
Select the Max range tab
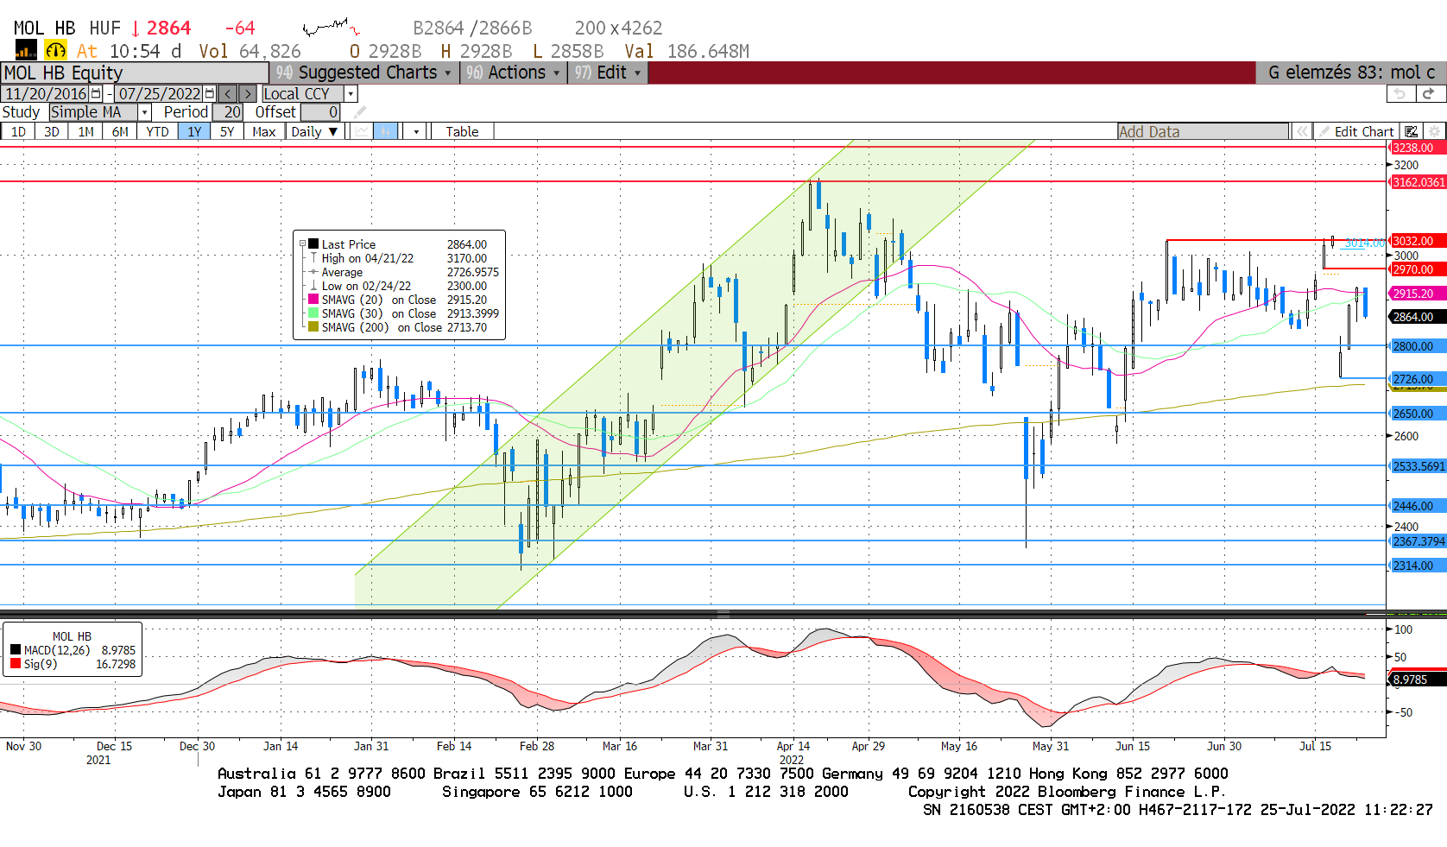click(x=264, y=131)
